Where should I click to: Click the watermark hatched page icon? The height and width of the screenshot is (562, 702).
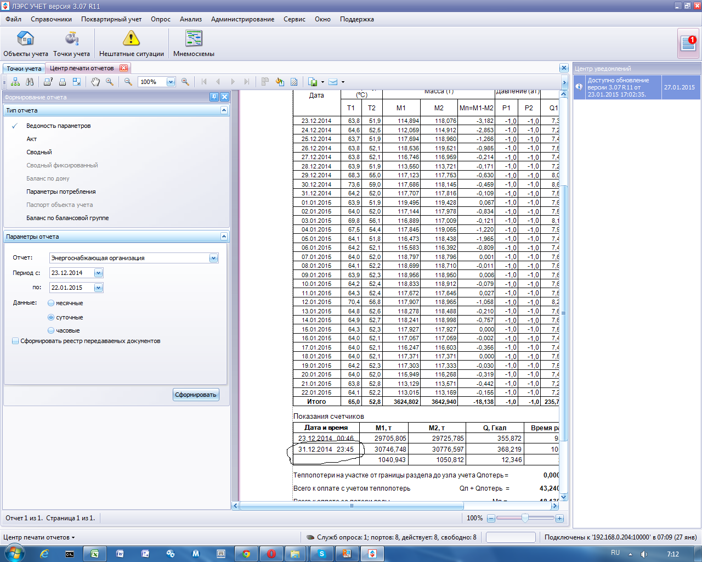(294, 82)
